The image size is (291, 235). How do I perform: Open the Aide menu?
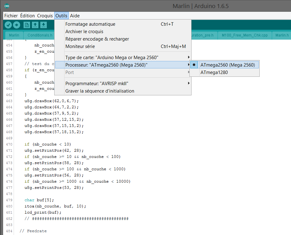[x=75, y=16]
